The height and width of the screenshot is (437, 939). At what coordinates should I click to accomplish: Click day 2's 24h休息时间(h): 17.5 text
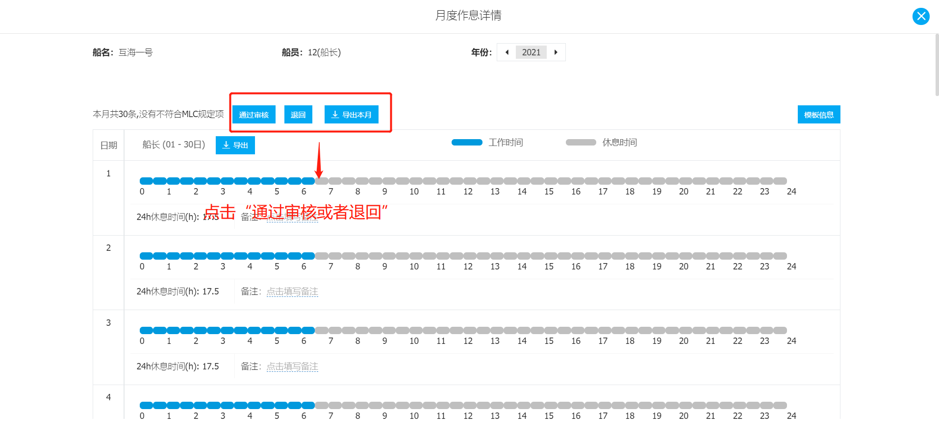pyautogui.click(x=178, y=291)
